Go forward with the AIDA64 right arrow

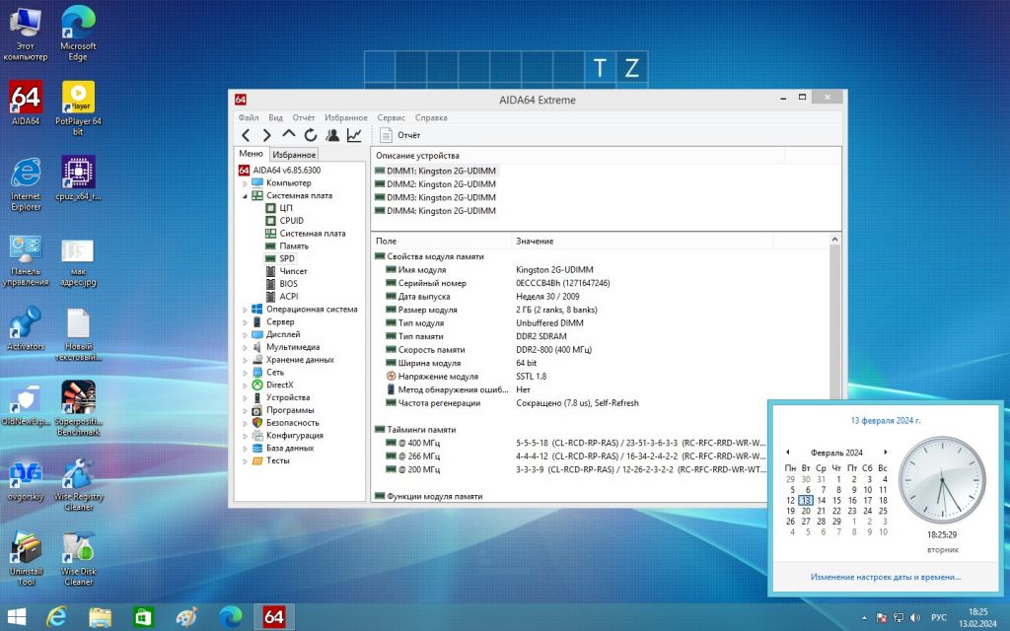(x=266, y=135)
